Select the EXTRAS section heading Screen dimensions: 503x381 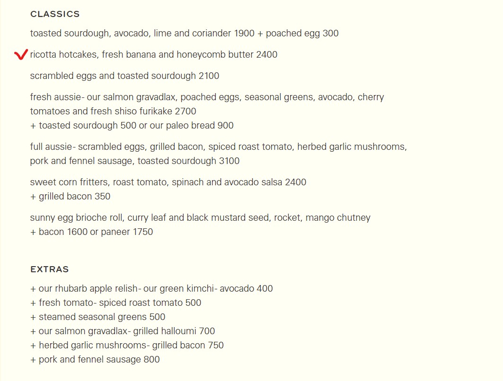click(50, 269)
